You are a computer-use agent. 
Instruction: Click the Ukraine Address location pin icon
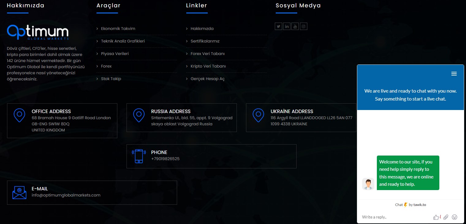[x=258, y=115]
